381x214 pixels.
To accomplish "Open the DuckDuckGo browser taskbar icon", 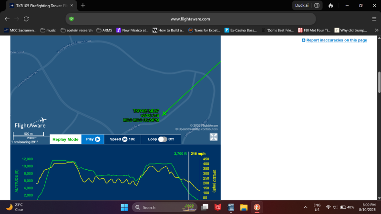I will 257,207.
